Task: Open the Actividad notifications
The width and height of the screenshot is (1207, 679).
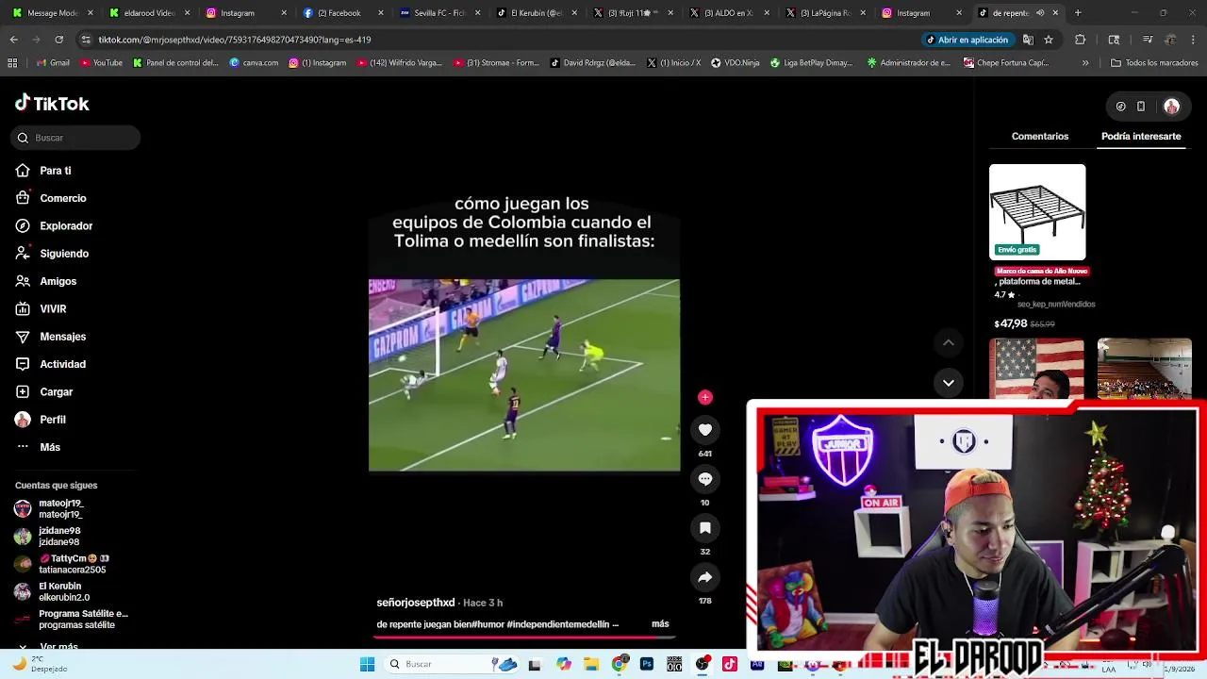Action: point(51,364)
